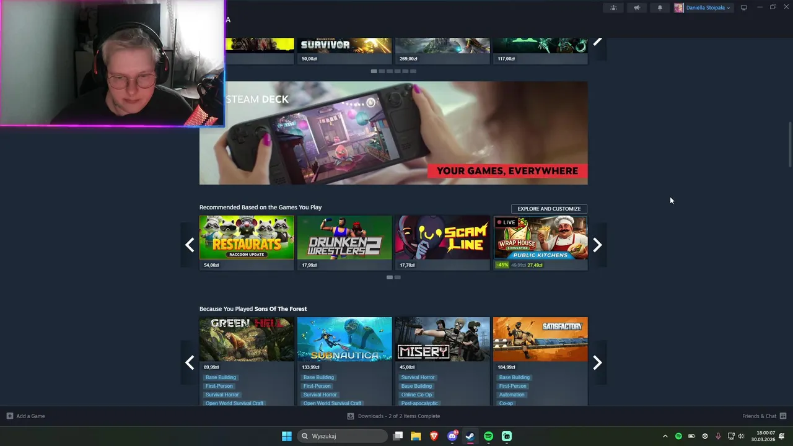Click the Steam Deck promotional banner

click(x=393, y=133)
